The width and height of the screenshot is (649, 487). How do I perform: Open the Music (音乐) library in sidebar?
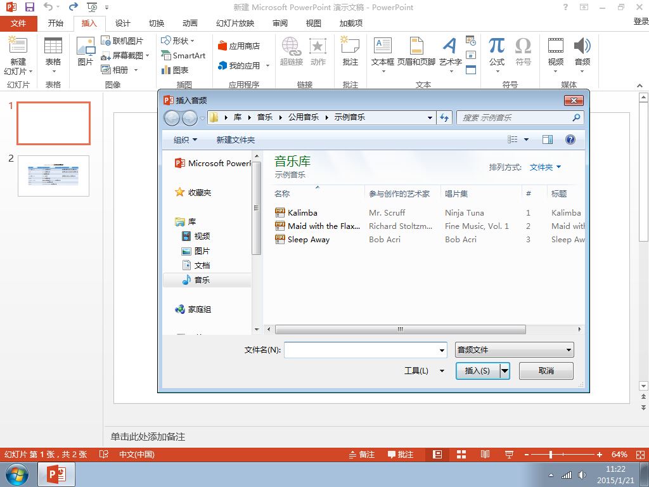(202, 280)
